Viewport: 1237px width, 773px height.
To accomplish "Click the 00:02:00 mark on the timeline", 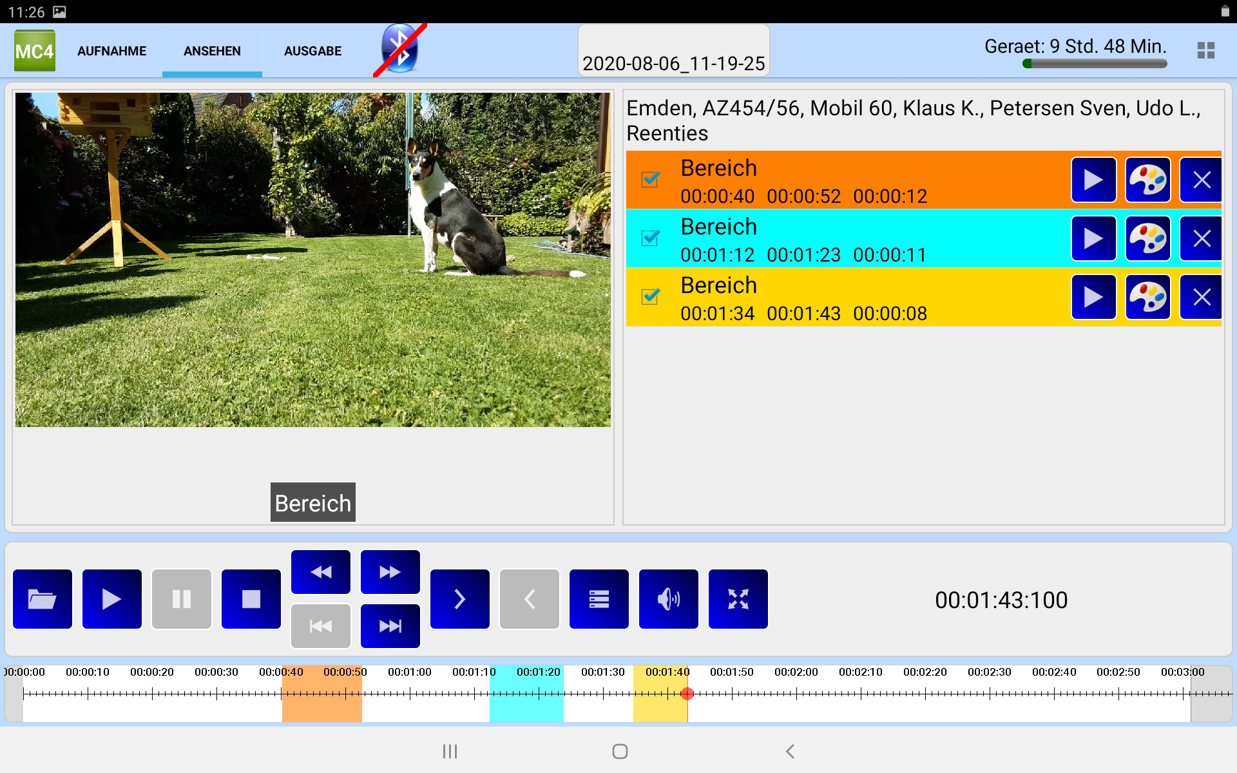I will (x=796, y=672).
